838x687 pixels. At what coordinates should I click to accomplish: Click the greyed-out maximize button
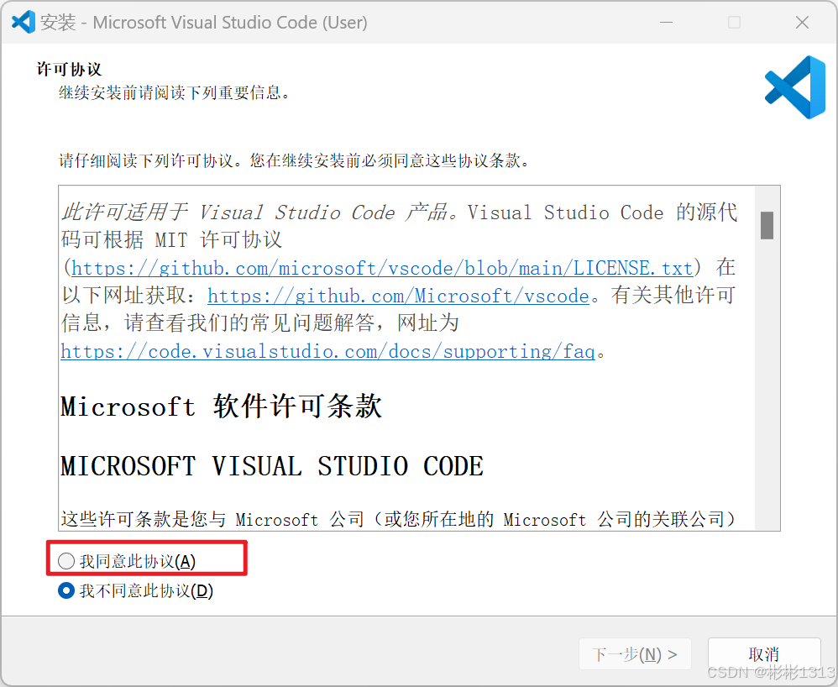(735, 22)
